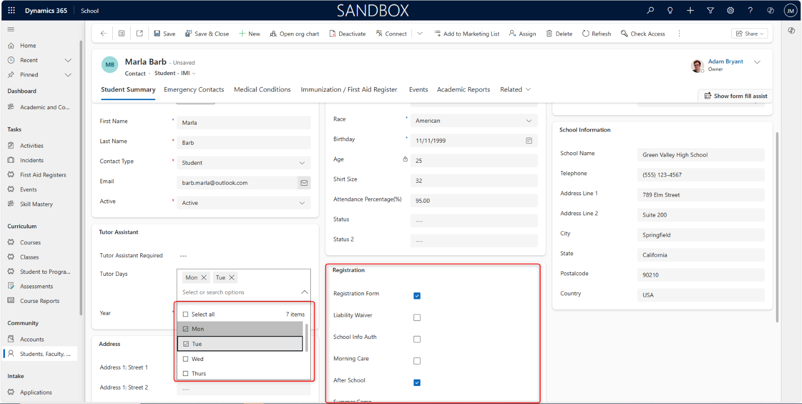
Task: Expand the Recent section in sidebar
Action: [x=68, y=60]
